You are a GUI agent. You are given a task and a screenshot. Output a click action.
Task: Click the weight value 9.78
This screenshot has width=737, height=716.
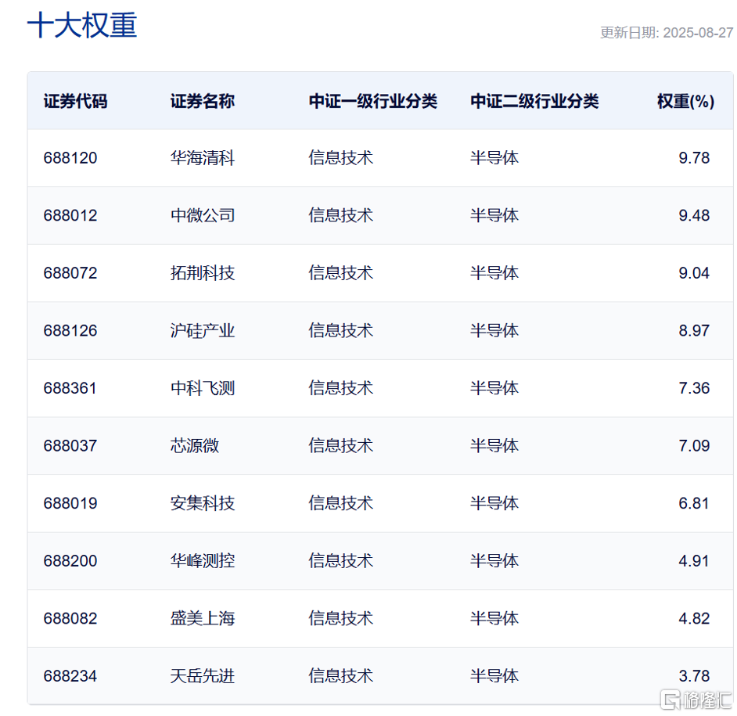coord(694,158)
